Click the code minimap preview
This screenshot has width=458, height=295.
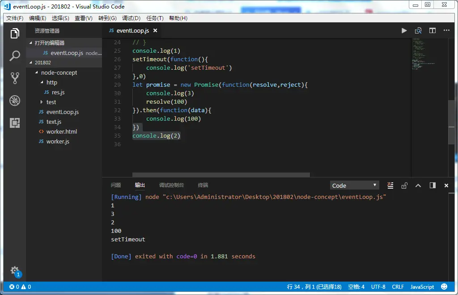(x=424, y=54)
